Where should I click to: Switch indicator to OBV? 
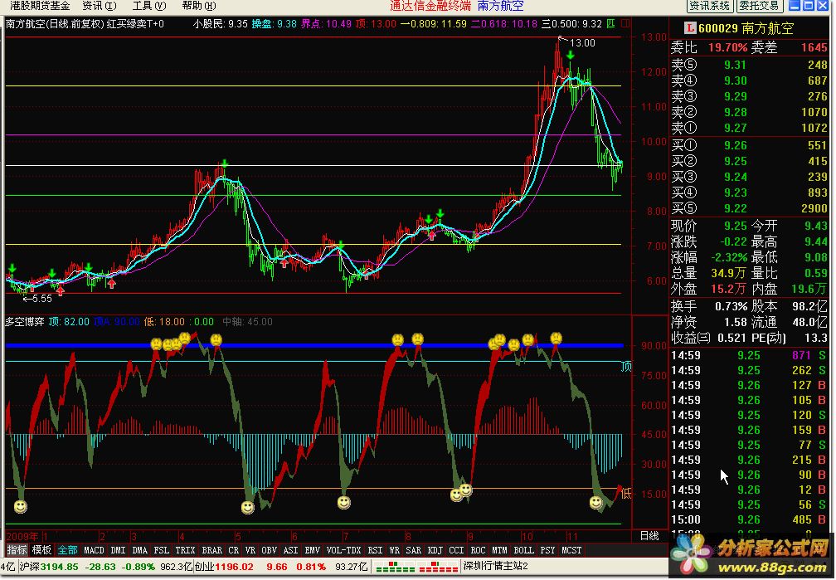tap(270, 550)
